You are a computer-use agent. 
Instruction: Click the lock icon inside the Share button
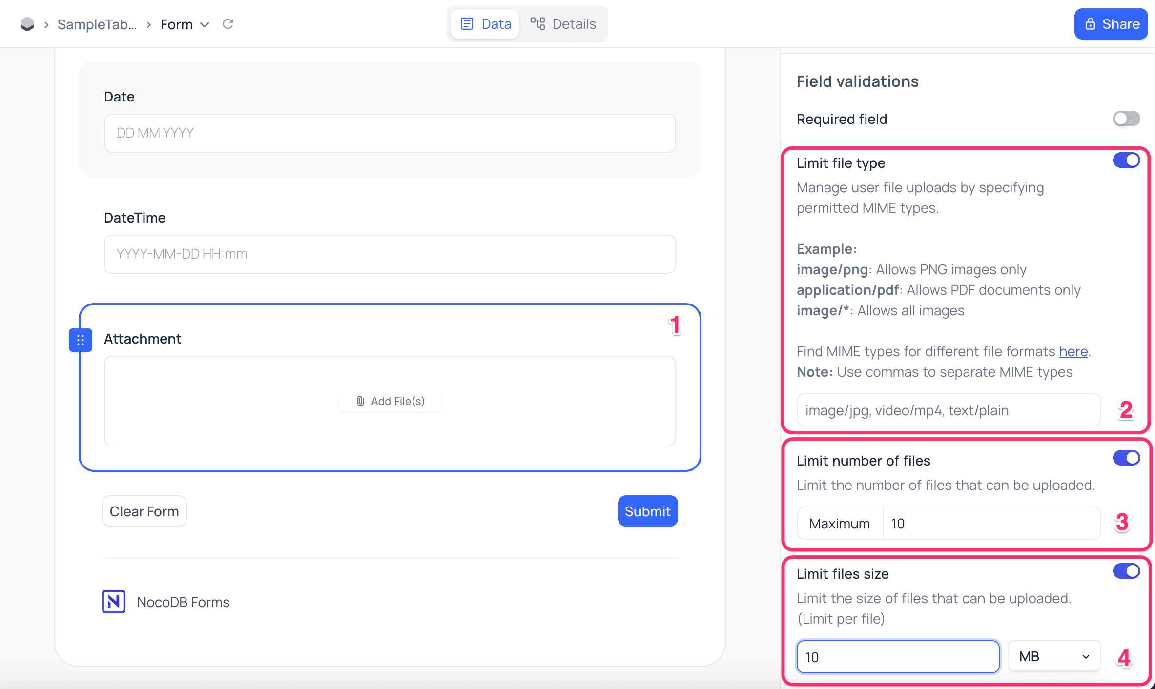pyautogui.click(x=1090, y=23)
